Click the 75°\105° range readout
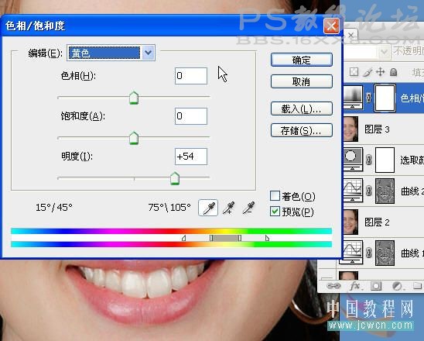 click(169, 208)
